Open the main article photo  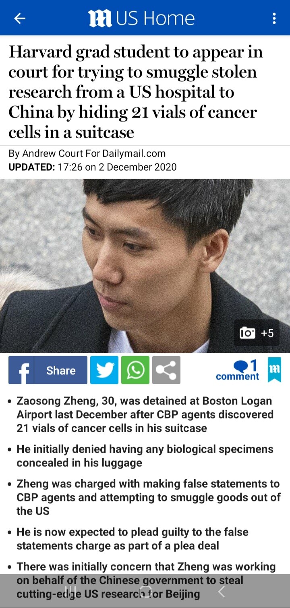click(145, 266)
